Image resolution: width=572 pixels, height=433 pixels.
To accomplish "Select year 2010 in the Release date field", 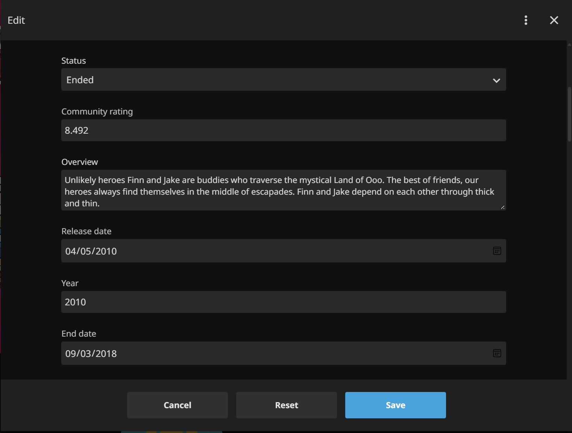I will [x=106, y=252].
